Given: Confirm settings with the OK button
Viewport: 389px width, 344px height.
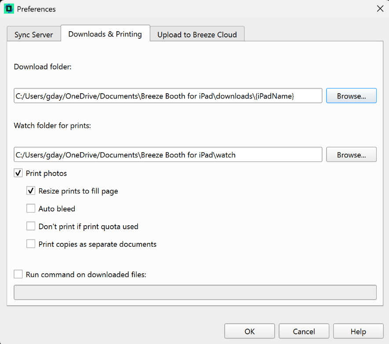Looking at the screenshot, I should coord(250,331).
